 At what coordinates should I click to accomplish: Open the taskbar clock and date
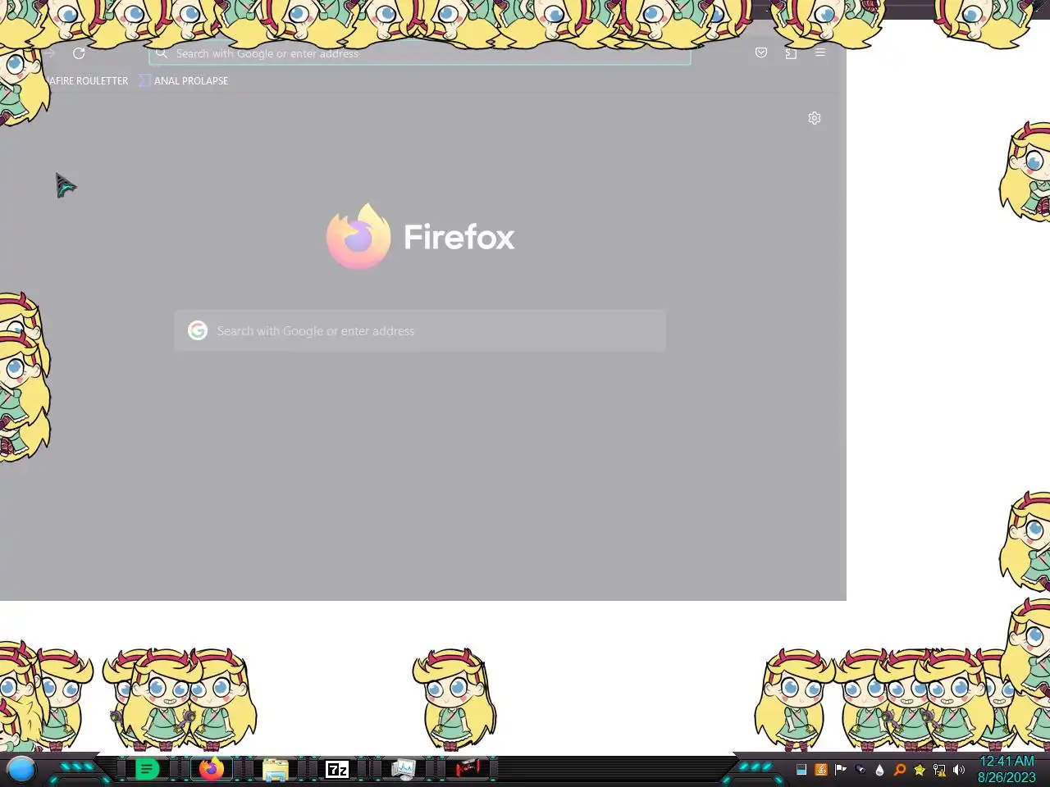click(1007, 769)
